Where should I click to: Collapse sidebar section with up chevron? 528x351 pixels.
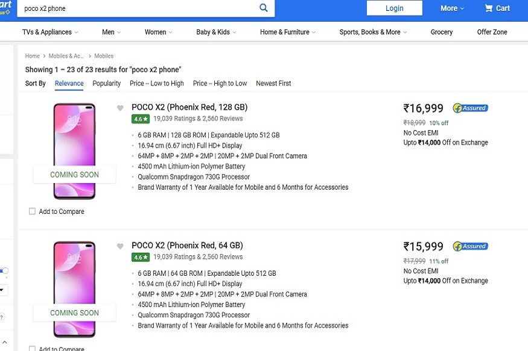[5, 342]
